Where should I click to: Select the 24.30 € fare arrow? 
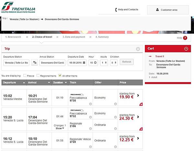click(138, 117)
